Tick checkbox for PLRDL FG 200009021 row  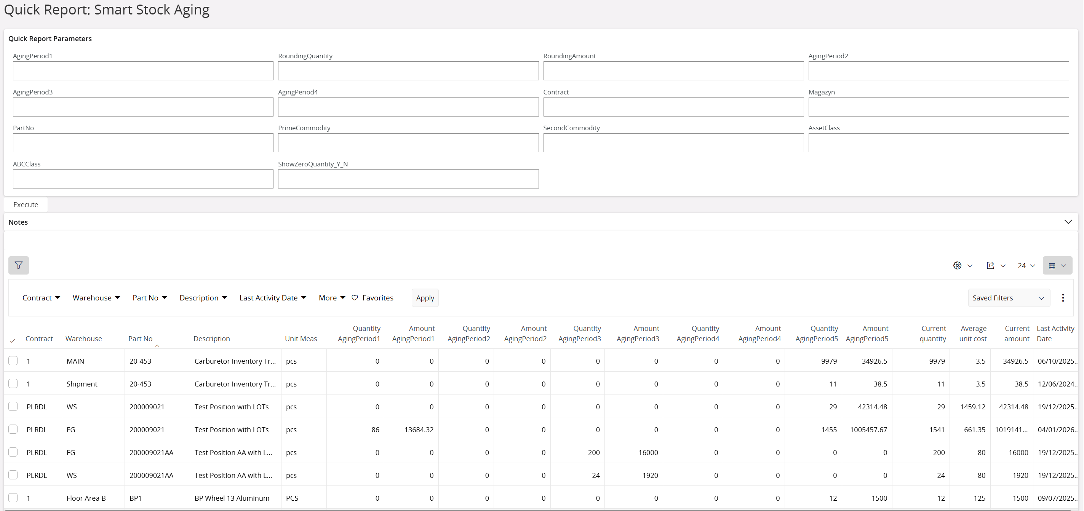13,430
